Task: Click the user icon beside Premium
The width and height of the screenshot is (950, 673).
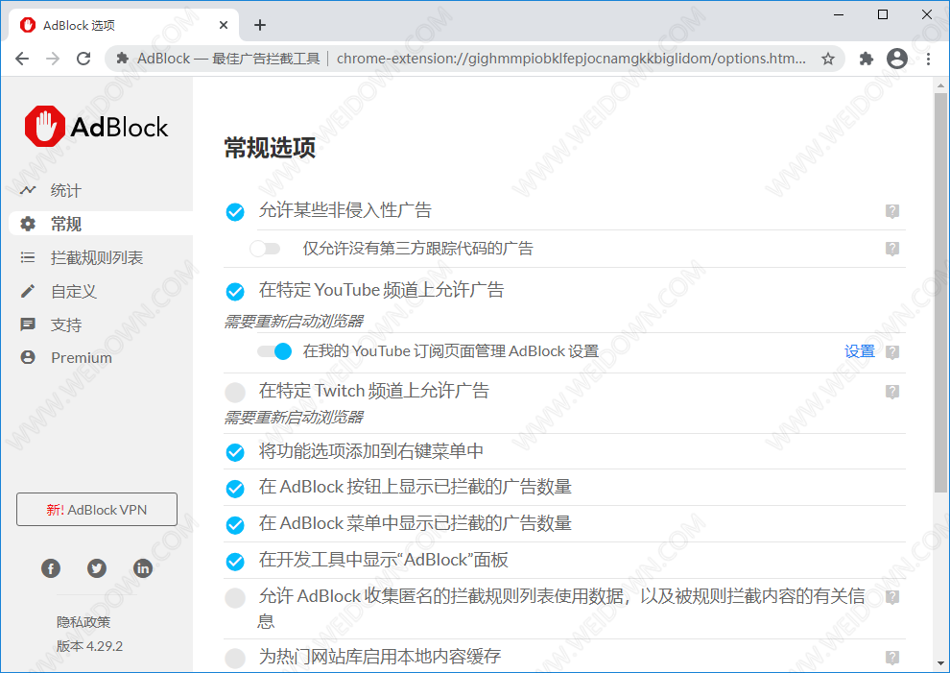Action: 28,357
